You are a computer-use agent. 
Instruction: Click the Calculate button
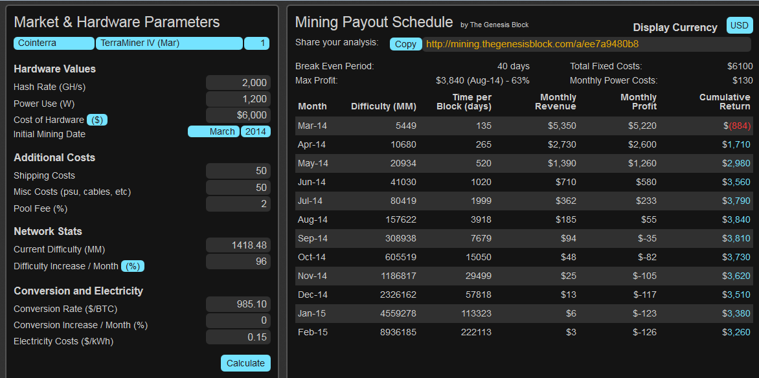(x=245, y=363)
